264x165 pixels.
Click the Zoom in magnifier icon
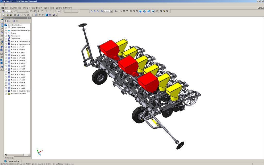click(x=95, y=11)
